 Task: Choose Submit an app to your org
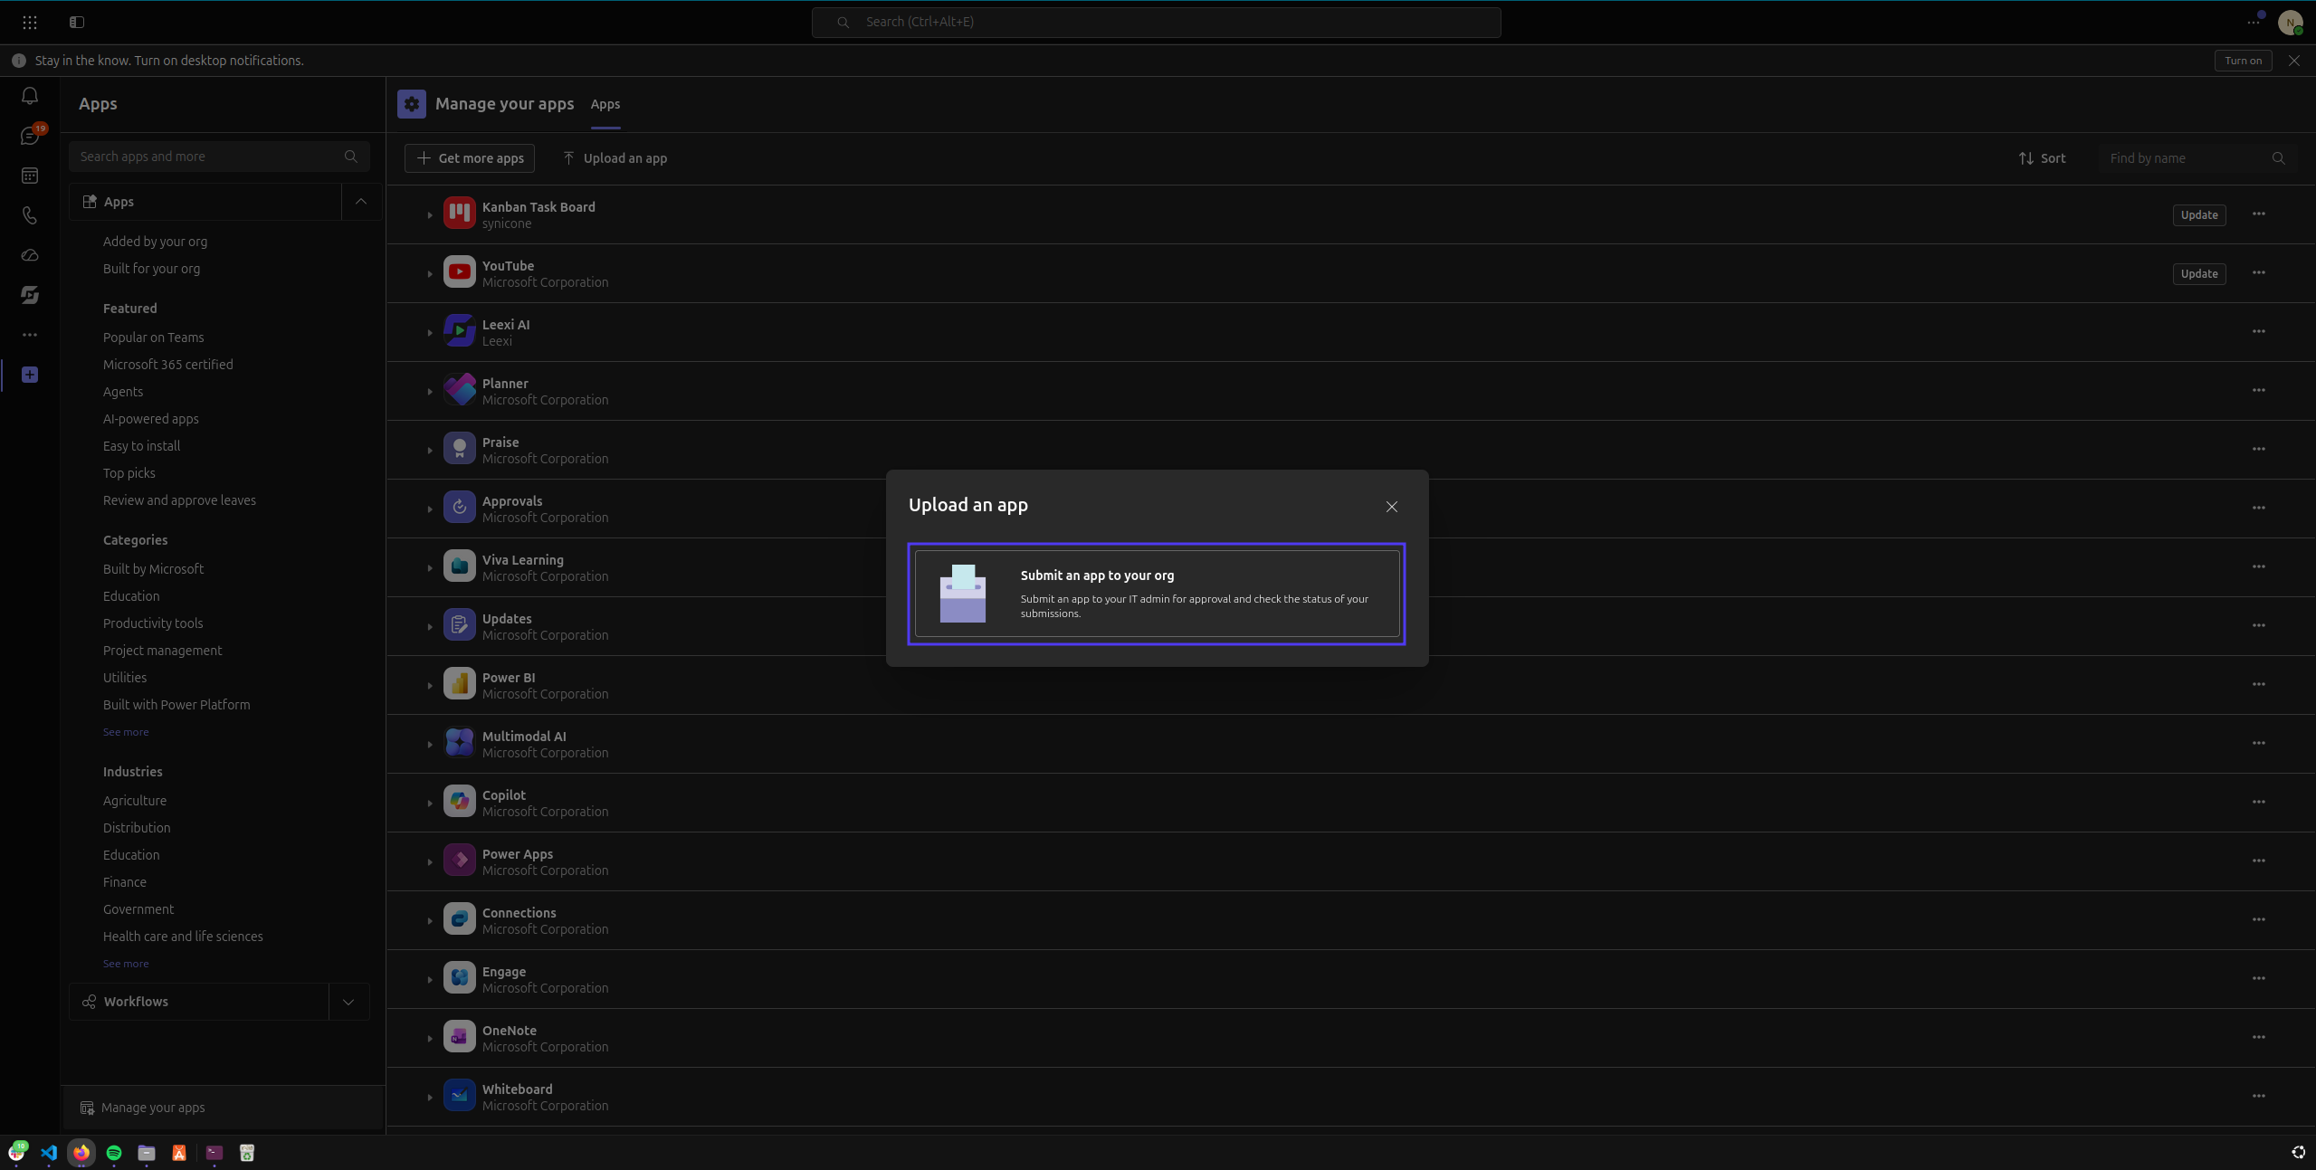point(1157,594)
